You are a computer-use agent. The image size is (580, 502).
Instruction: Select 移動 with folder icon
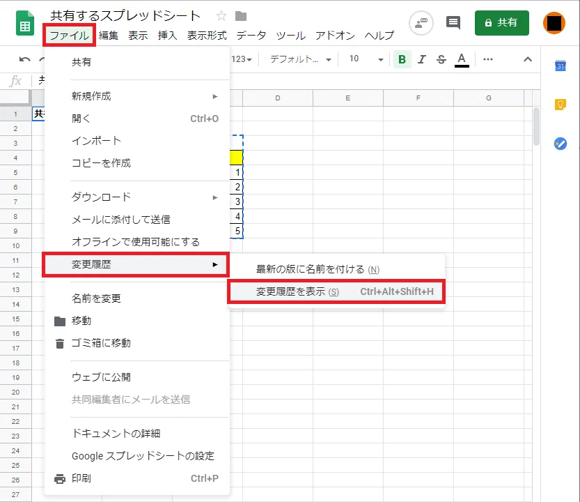tap(137, 321)
